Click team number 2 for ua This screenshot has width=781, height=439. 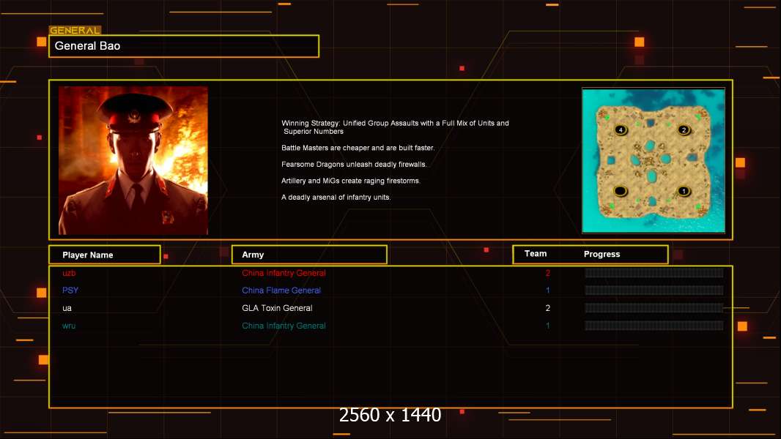pyautogui.click(x=548, y=308)
